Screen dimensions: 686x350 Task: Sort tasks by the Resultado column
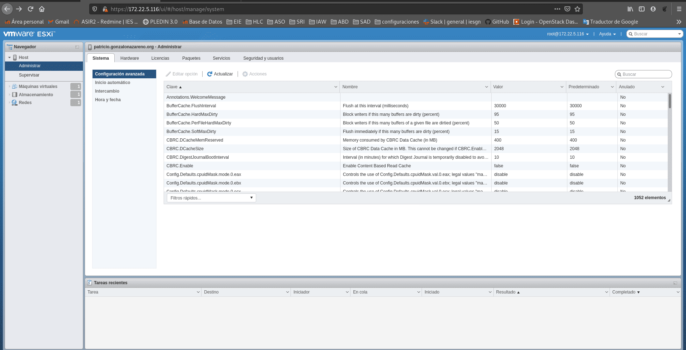pyautogui.click(x=505, y=292)
